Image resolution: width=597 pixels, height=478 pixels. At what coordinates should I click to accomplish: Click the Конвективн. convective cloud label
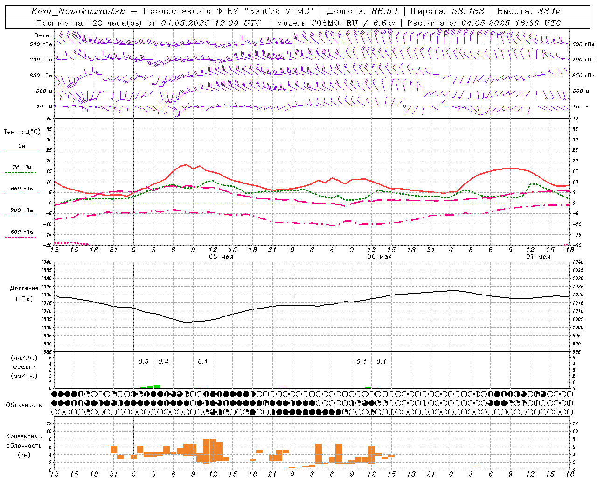click(24, 436)
